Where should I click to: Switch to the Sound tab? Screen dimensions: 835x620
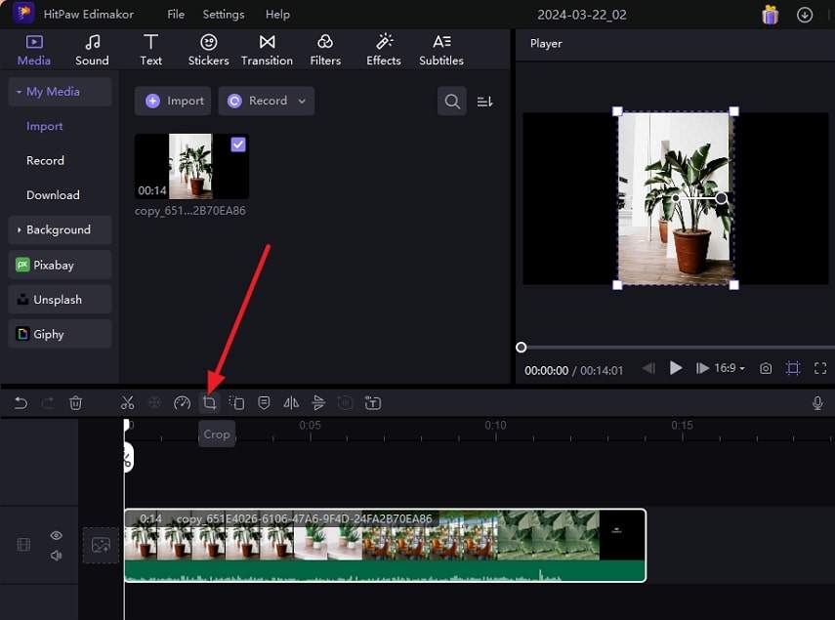point(92,49)
